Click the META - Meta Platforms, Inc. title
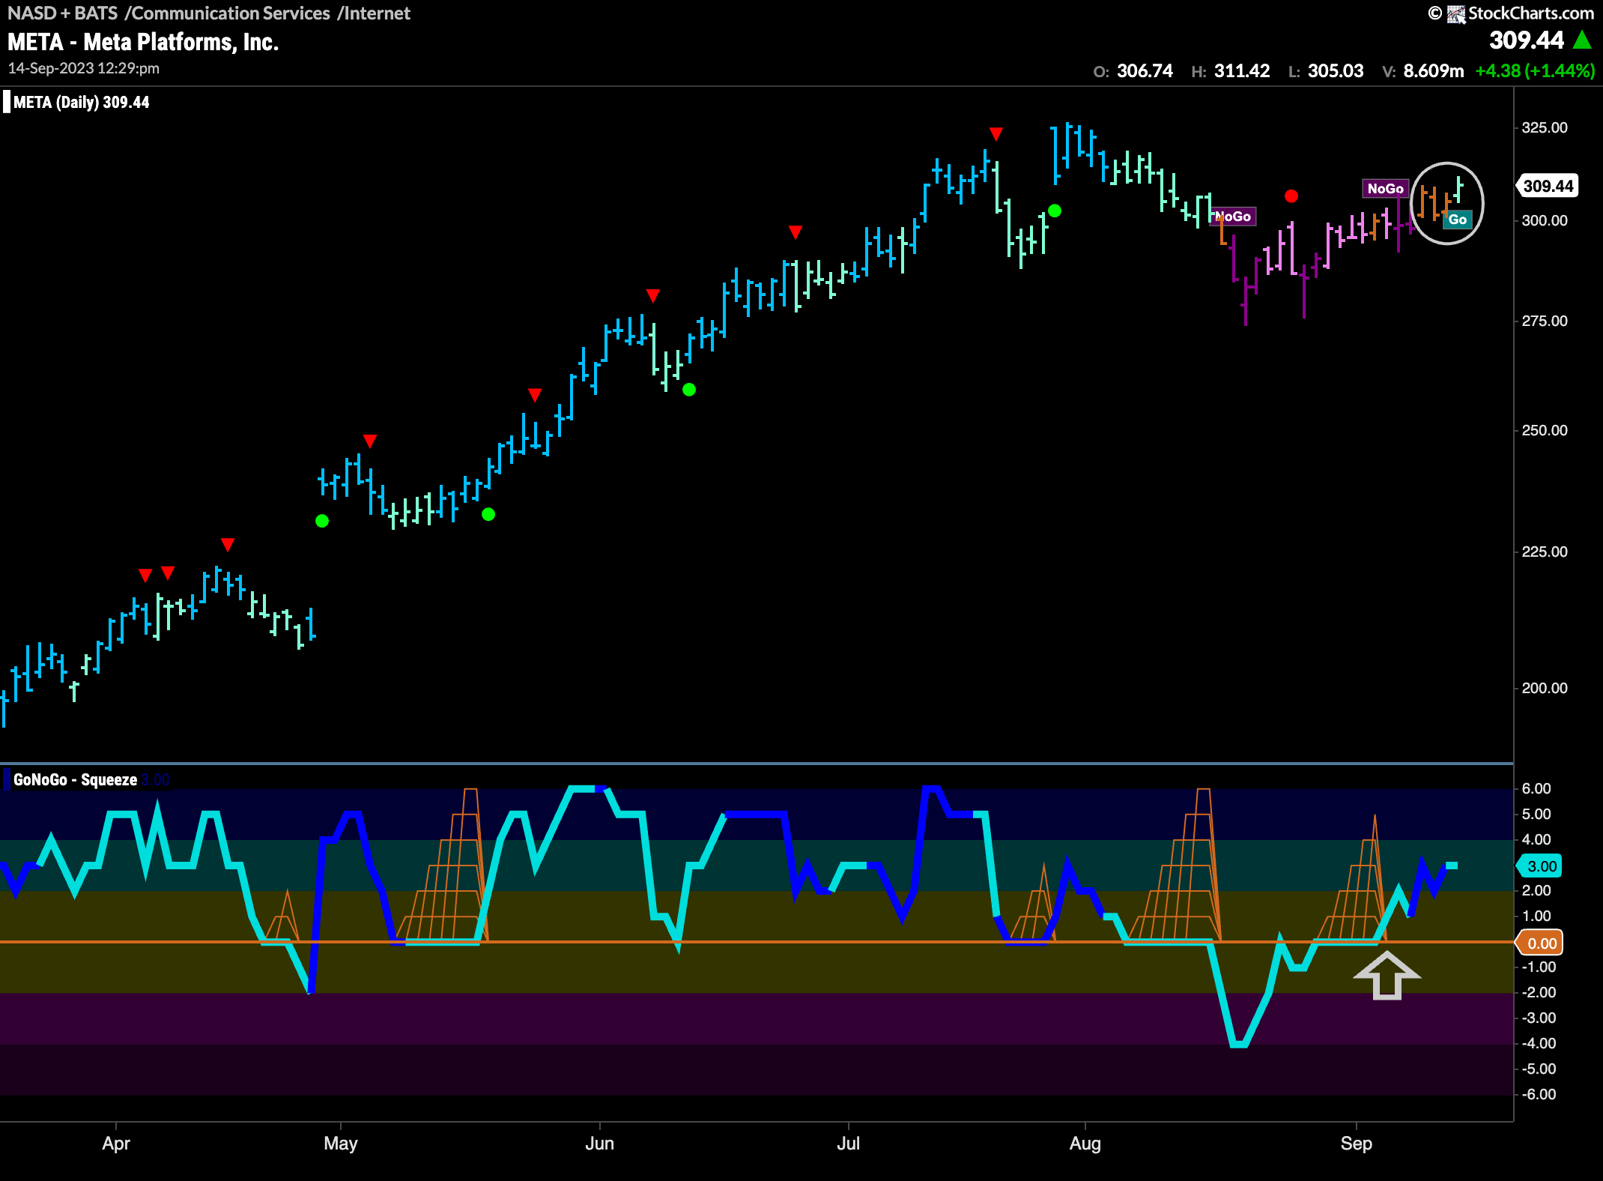Image resolution: width=1603 pixels, height=1181 pixels. pyautogui.click(x=143, y=42)
